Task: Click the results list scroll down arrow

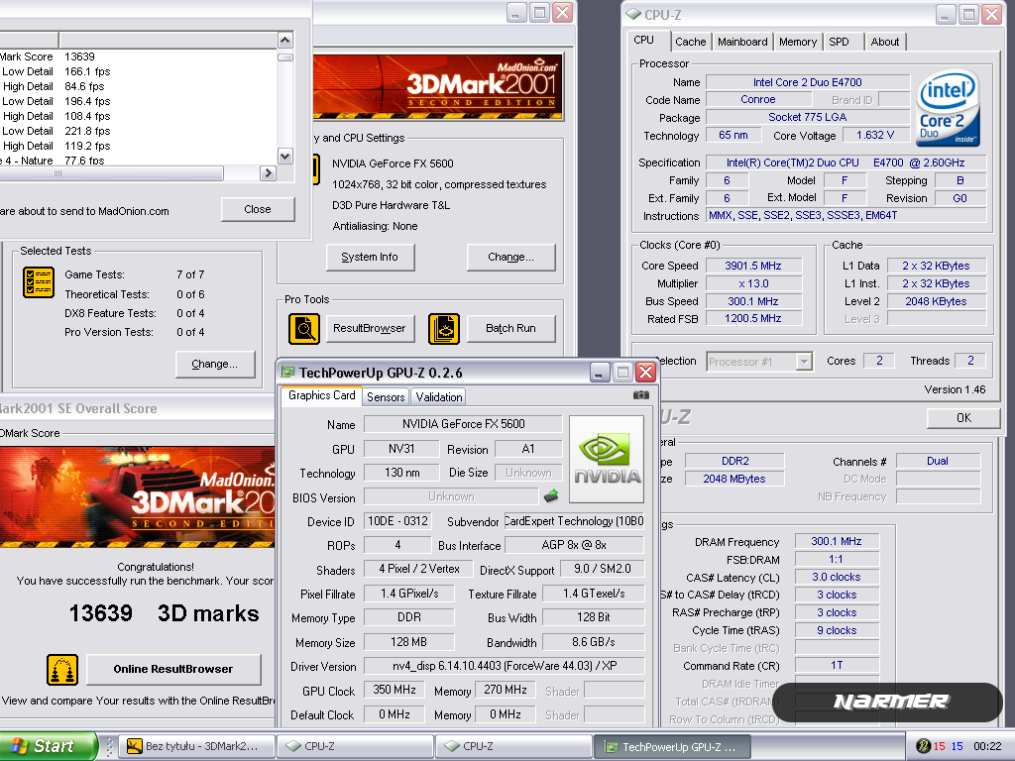Action: (284, 156)
